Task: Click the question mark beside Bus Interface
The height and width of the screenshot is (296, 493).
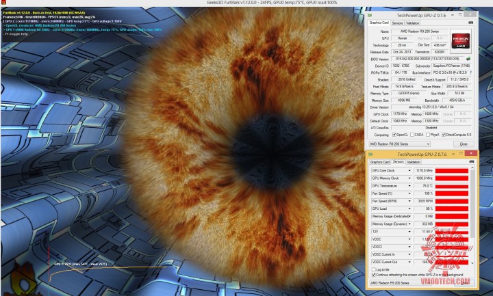Action: [470, 72]
